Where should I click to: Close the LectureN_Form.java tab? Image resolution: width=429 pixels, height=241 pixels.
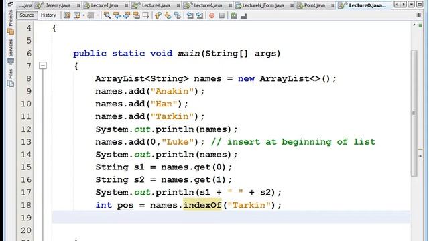[292, 5]
